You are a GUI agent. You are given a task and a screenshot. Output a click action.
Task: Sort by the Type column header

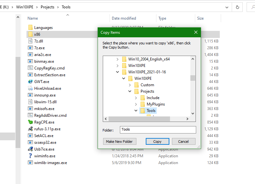click(x=162, y=18)
